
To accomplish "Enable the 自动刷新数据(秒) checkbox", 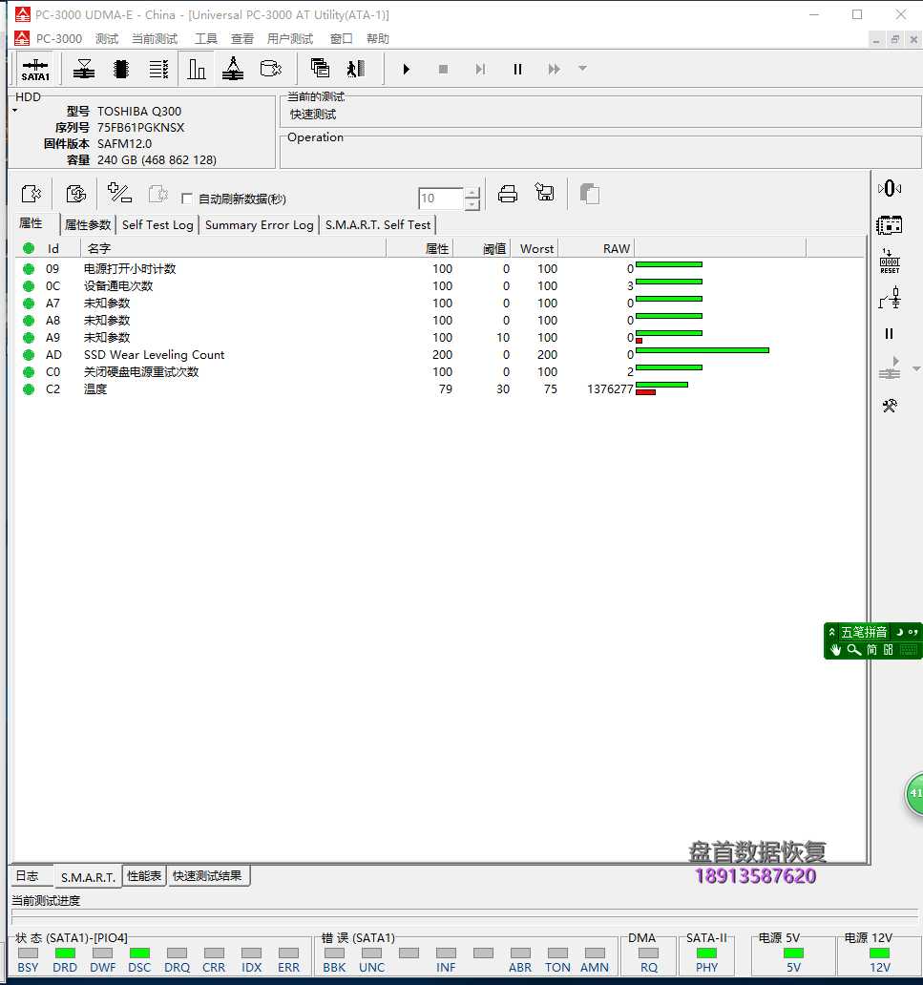I will tap(187, 199).
